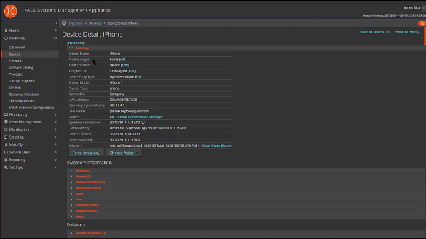Expand the Agent section
This screenshot has width=426, height=239.
click(71, 194)
